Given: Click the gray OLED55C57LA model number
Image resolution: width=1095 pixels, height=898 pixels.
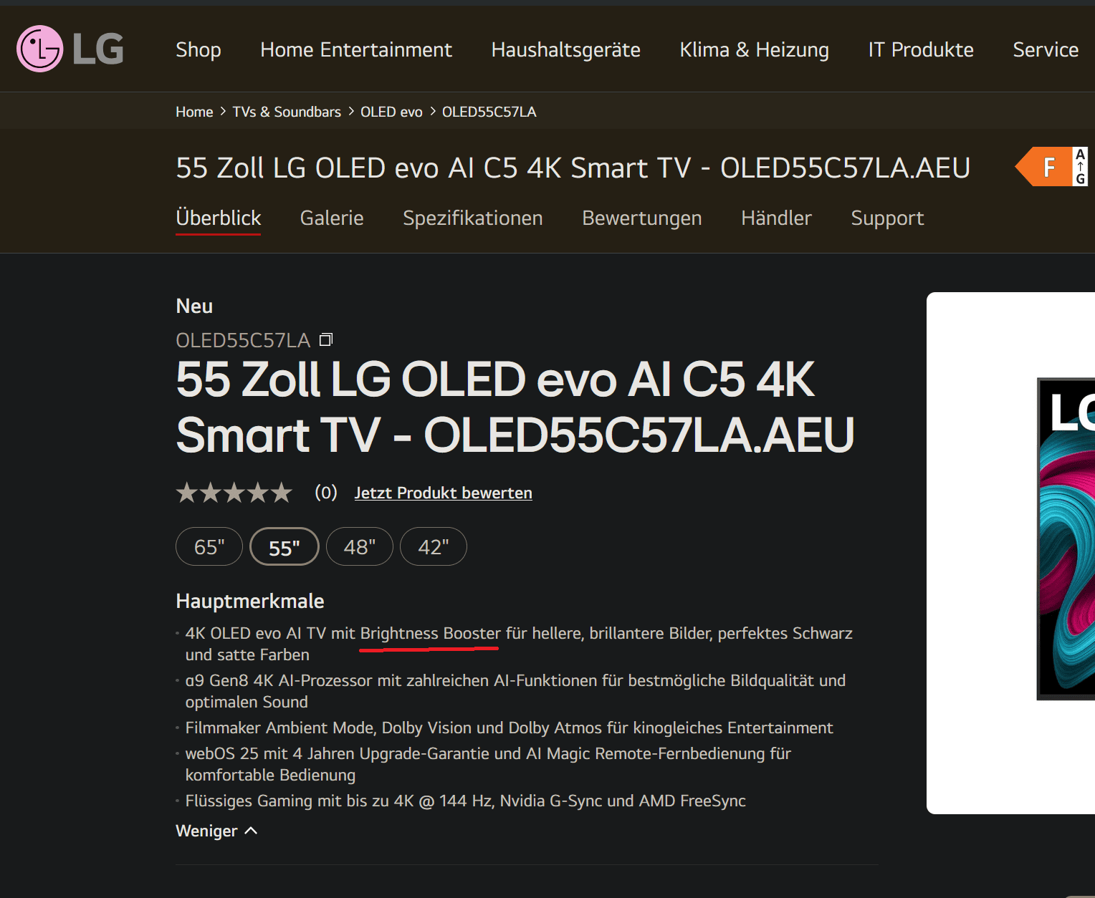Looking at the screenshot, I should [243, 340].
